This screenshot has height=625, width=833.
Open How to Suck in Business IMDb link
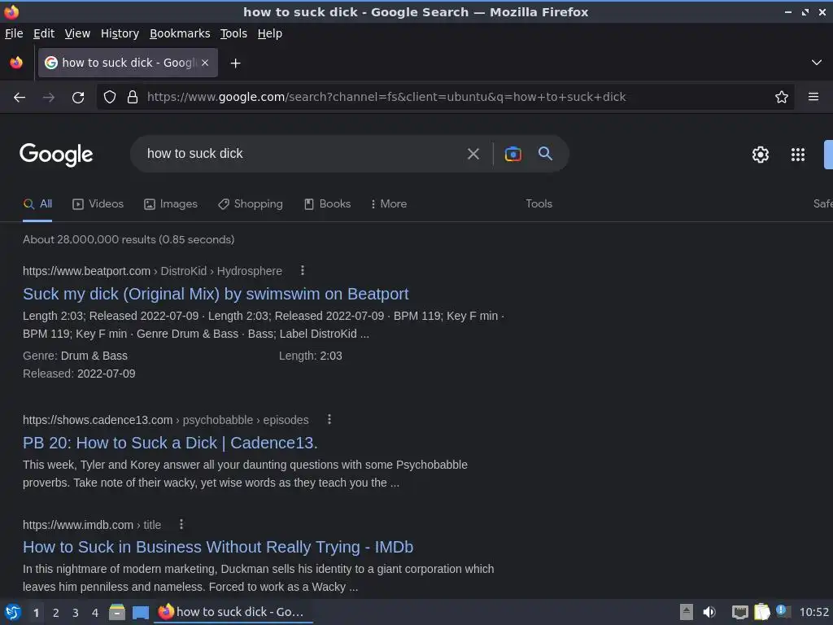tap(218, 547)
